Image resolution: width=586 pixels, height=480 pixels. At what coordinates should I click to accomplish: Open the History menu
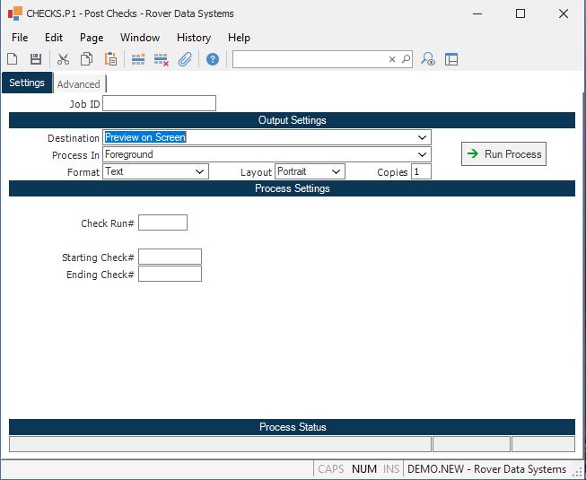pyautogui.click(x=193, y=38)
